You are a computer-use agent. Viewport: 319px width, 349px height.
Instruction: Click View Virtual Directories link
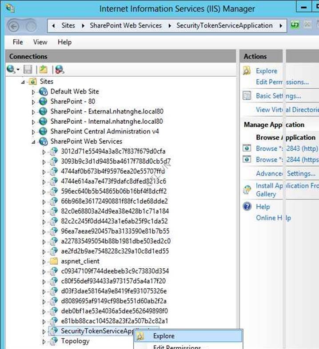[287, 110]
